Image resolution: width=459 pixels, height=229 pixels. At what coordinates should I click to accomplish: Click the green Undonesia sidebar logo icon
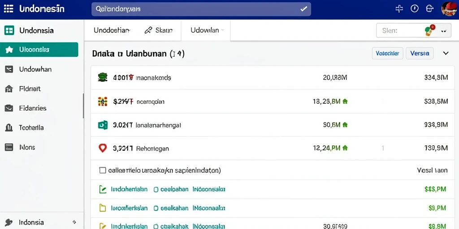(x=9, y=30)
